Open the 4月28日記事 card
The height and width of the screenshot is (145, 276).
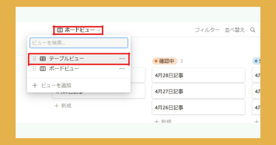click(x=198, y=75)
